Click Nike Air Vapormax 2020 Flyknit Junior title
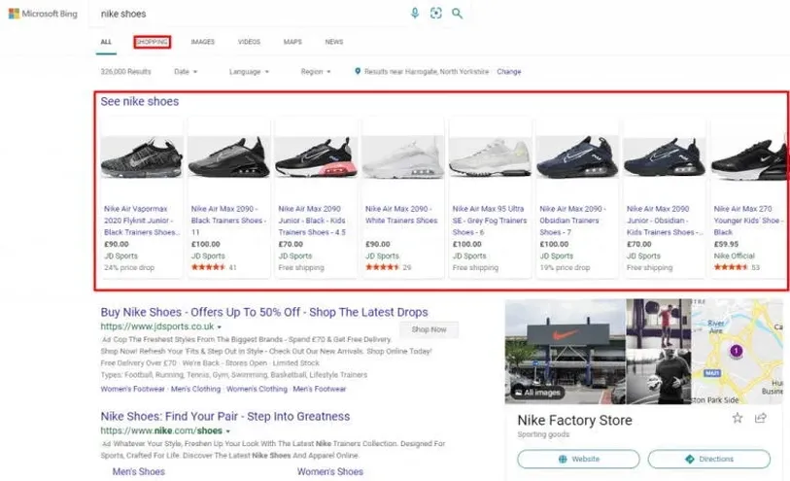Screen dimensions: 790x481 tap(142, 221)
